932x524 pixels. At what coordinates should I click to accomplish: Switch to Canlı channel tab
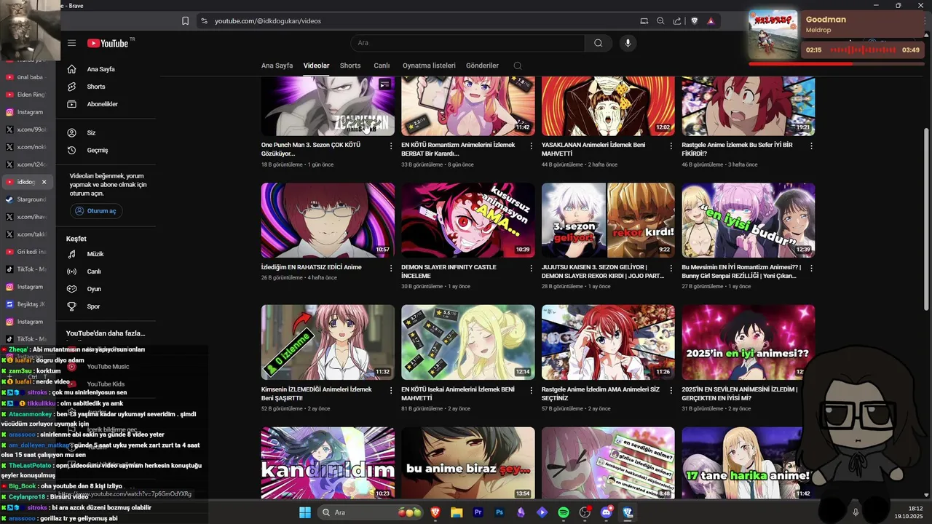coord(382,65)
